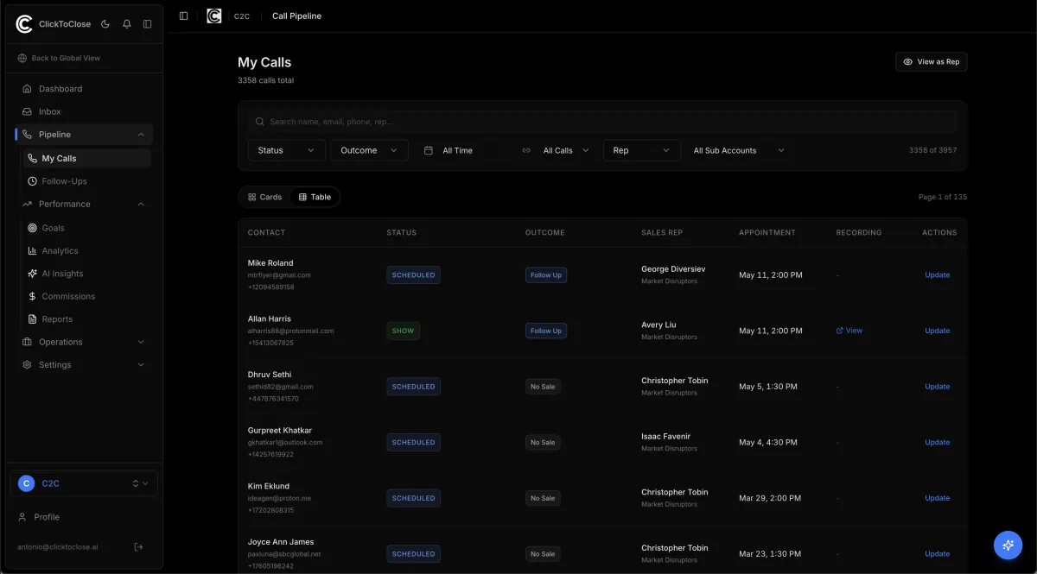Open the AI assistant sparkle button

pyautogui.click(x=1008, y=545)
